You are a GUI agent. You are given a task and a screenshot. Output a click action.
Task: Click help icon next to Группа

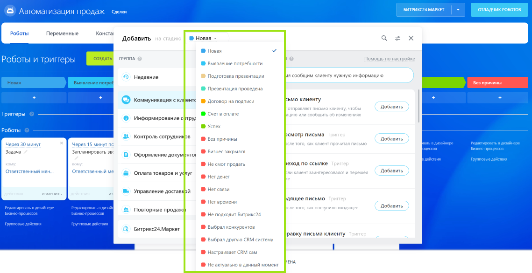[140, 59]
